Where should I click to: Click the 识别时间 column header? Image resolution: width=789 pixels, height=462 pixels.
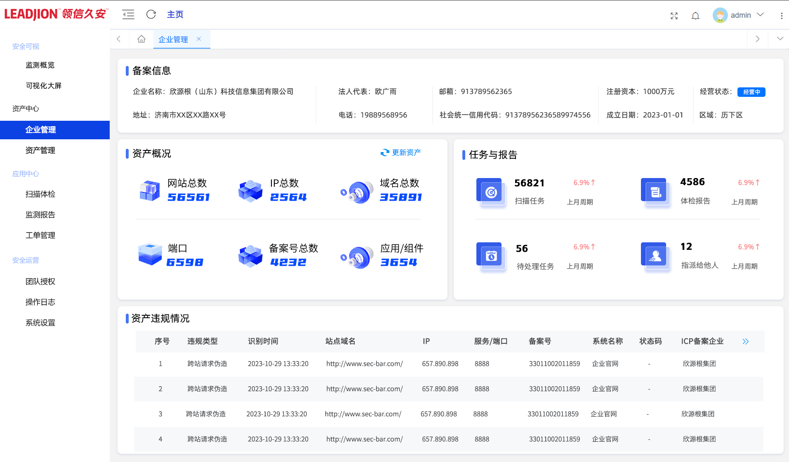point(263,341)
